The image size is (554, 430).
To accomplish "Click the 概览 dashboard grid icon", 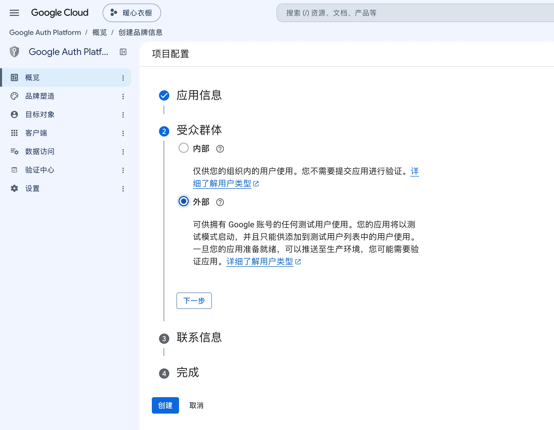I will tap(14, 77).
